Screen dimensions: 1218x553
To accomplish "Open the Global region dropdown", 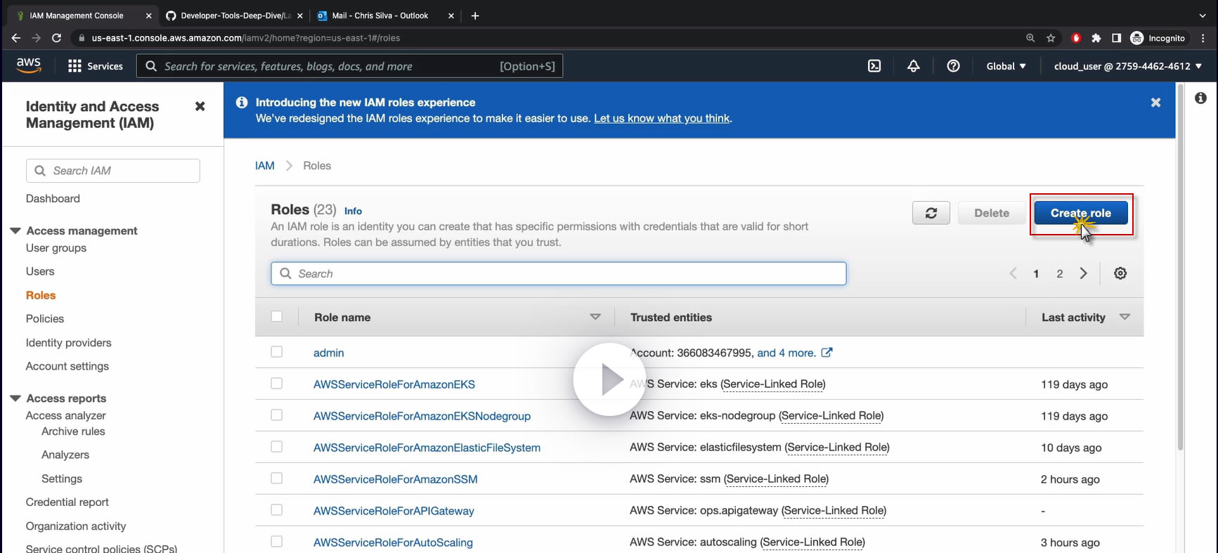I will pyautogui.click(x=1006, y=66).
